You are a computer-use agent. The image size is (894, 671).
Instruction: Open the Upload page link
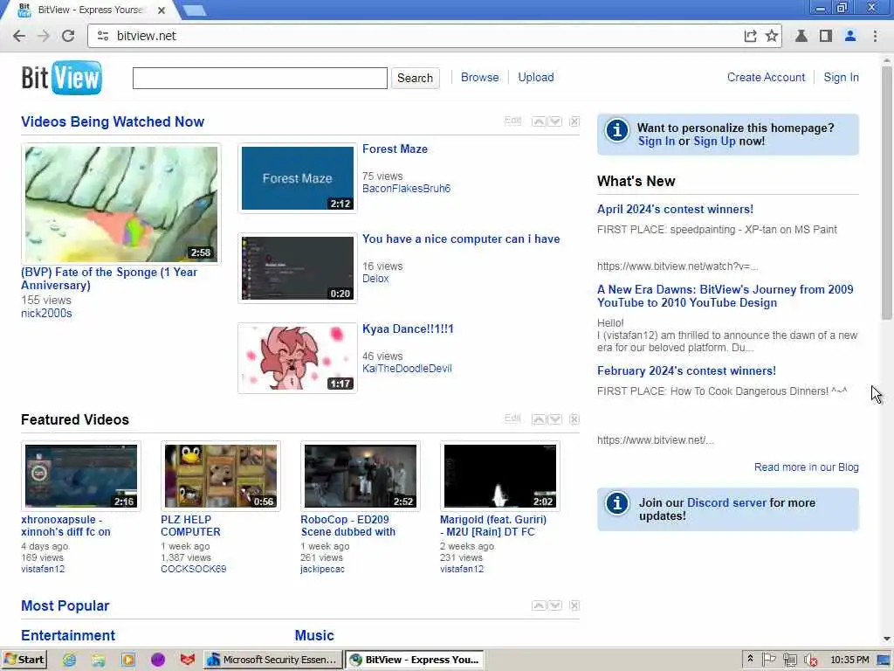click(536, 77)
